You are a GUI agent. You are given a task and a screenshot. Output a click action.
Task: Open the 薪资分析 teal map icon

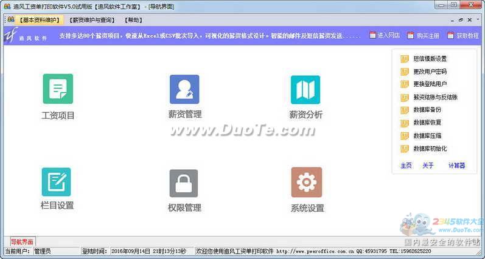[305, 90]
